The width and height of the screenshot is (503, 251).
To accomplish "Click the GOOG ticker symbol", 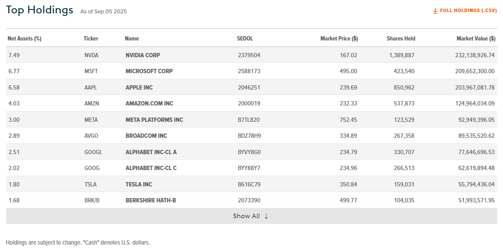I will tap(92, 168).
